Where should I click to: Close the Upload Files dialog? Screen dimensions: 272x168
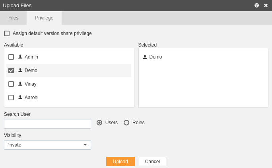click(x=266, y=6)
